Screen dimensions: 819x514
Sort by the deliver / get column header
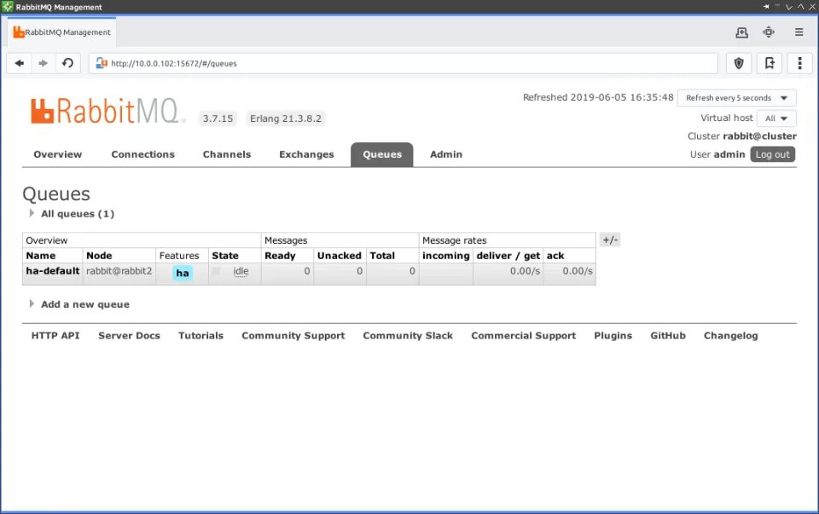click(508, 256)
